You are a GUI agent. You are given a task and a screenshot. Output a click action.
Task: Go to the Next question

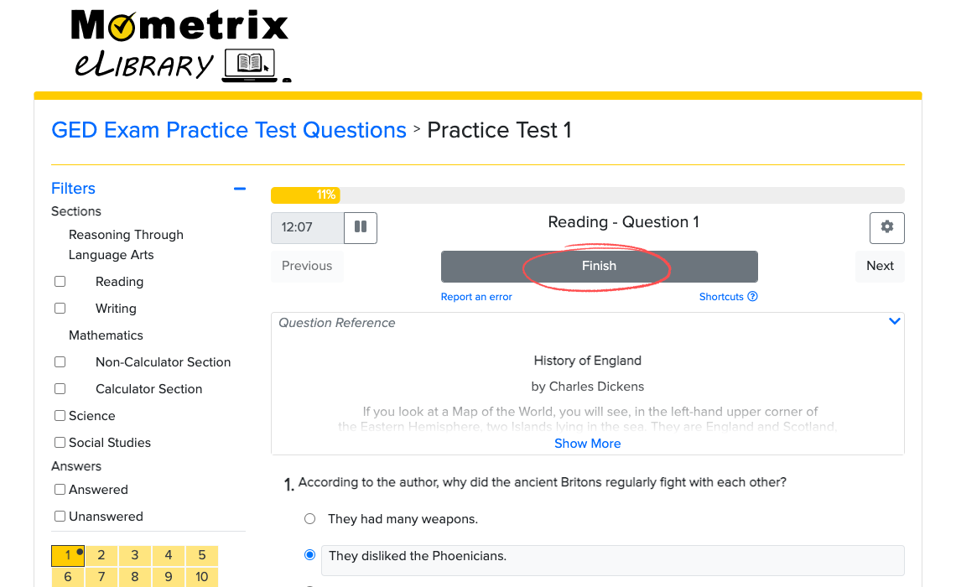click(x=880, y=266)
